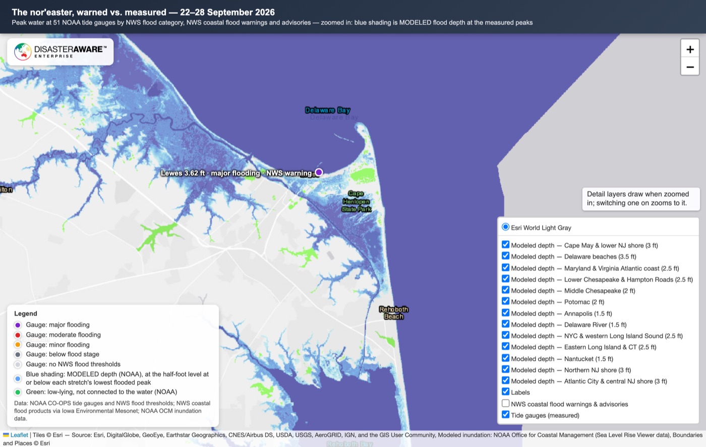The height and width of the screenshot is (447, 706).
Task: Click the green low-lying legend dot
Action: tap(18, 392)
